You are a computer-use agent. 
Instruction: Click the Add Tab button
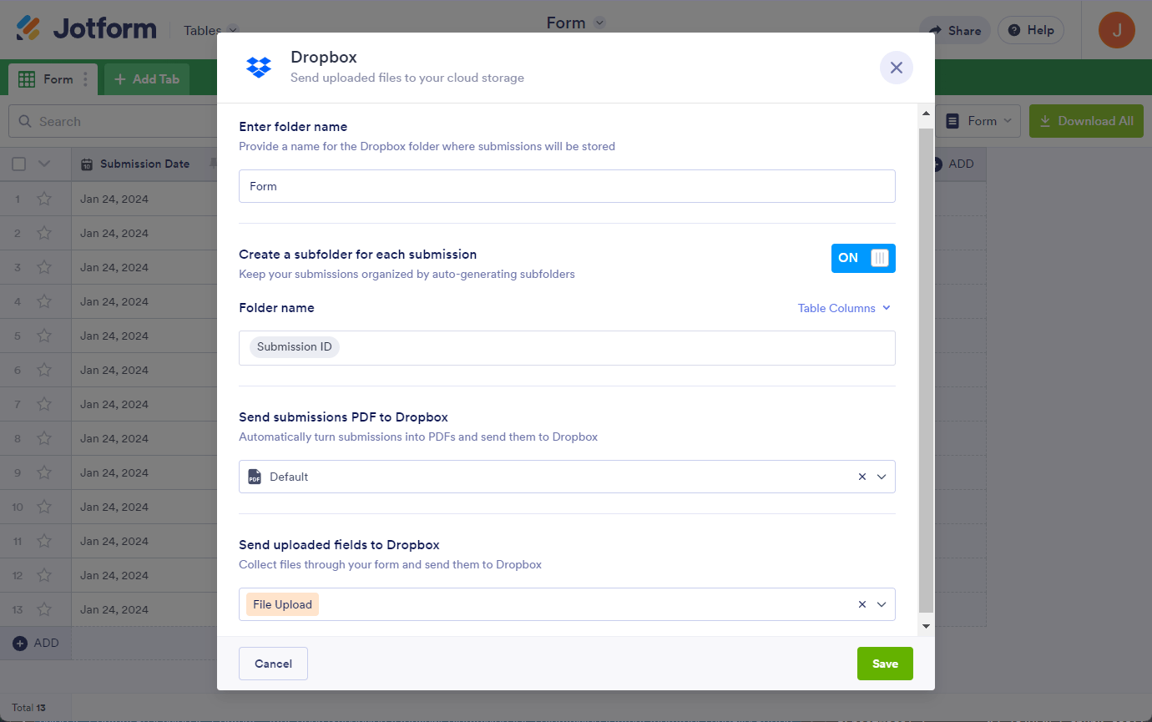pos(147,79)
